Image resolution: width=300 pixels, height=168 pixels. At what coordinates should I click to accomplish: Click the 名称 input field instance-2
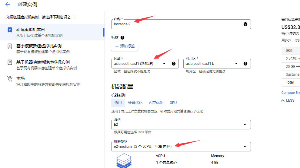click(x=176, y=24)
